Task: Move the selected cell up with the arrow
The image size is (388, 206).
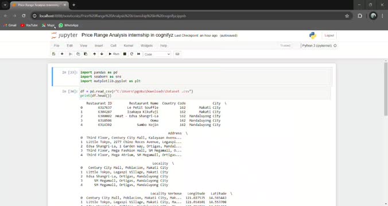Action: (x=94, y=54)
